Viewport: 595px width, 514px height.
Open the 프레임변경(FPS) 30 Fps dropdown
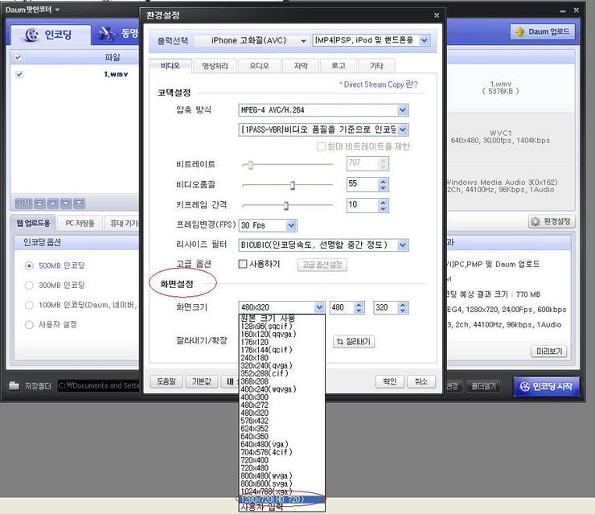coord(291,226)
